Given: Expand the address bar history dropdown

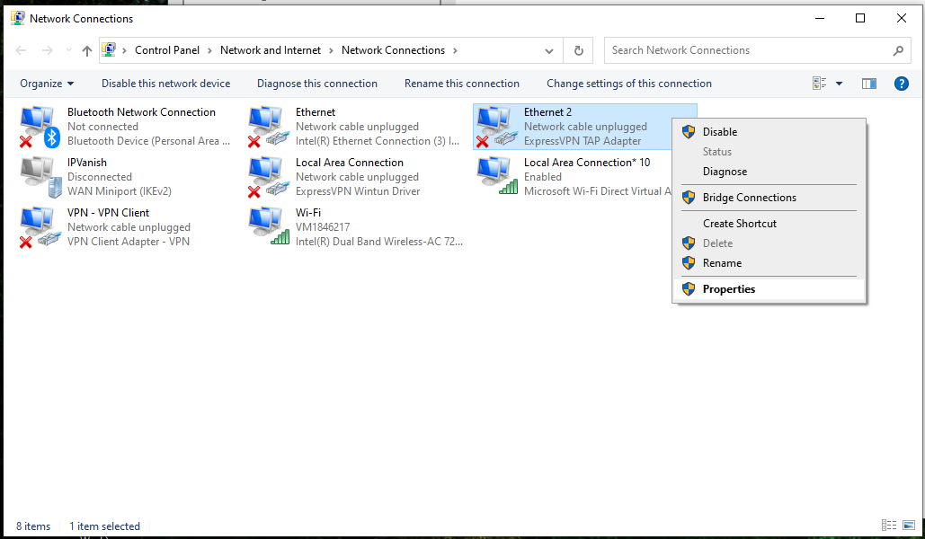Looking at the screenshot, I should coord(549,50).
